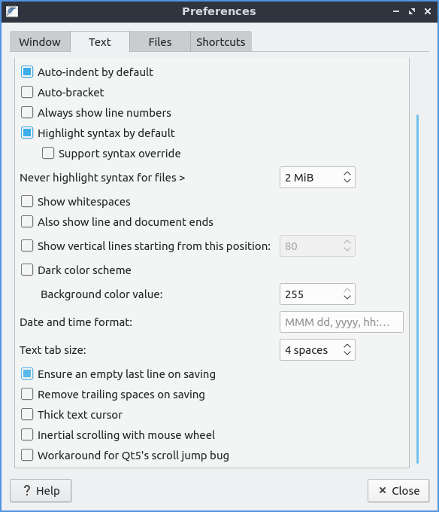Open the Shortcuts tab
Viewport: 439px width, 512px height.
pos(221,42)
